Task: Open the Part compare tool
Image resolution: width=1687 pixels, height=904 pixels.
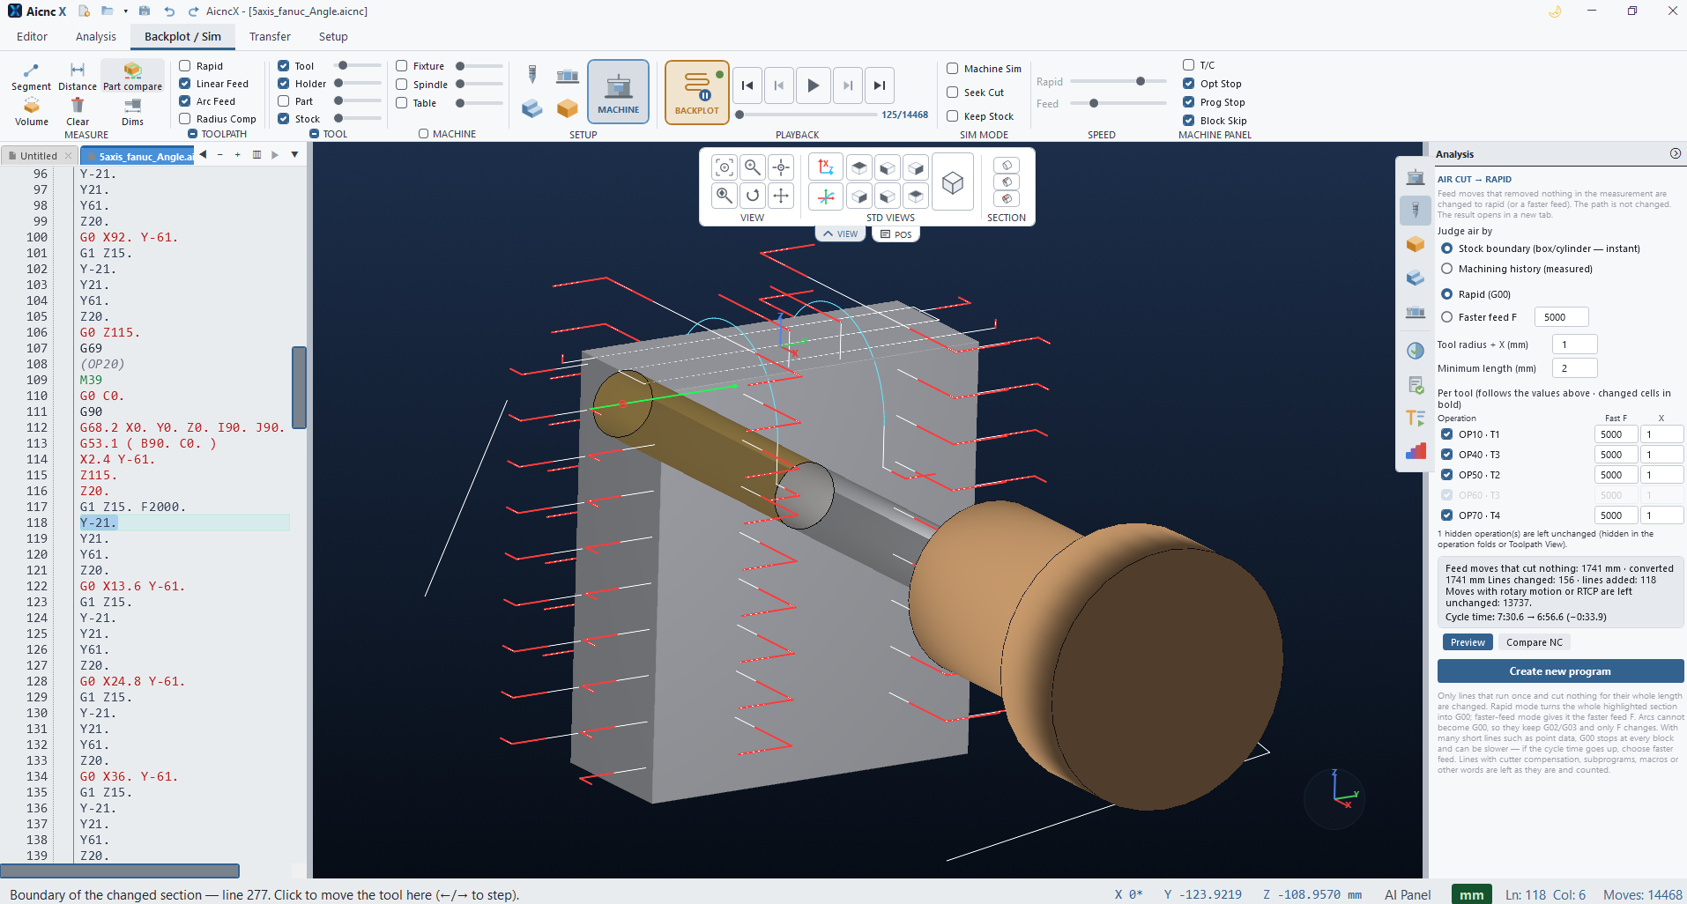Action: tap(132, 77)
